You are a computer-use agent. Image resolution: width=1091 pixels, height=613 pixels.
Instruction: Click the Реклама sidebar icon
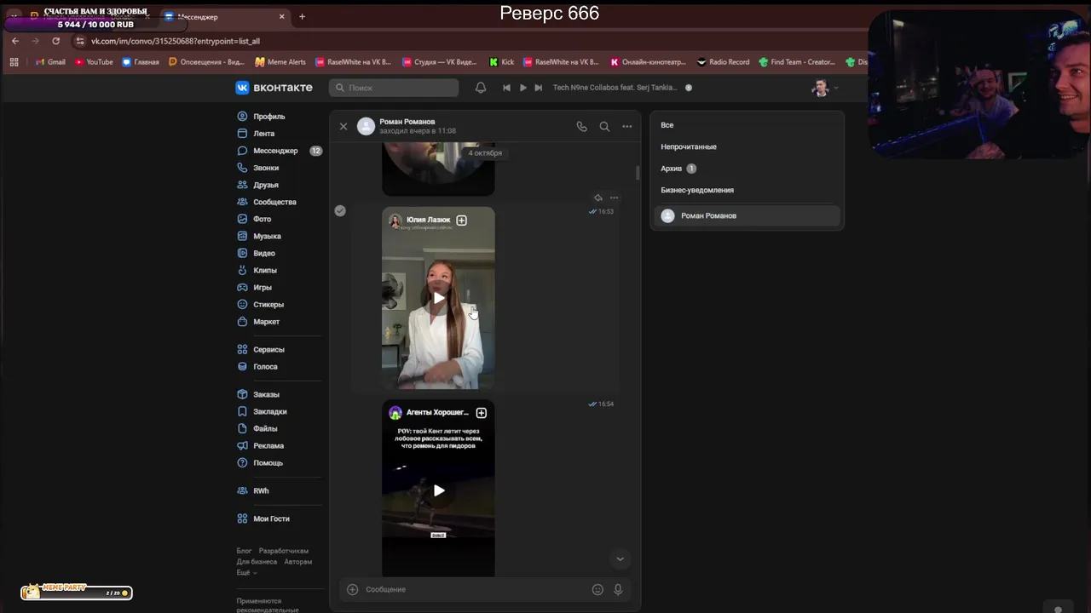(x=243, y=446)
